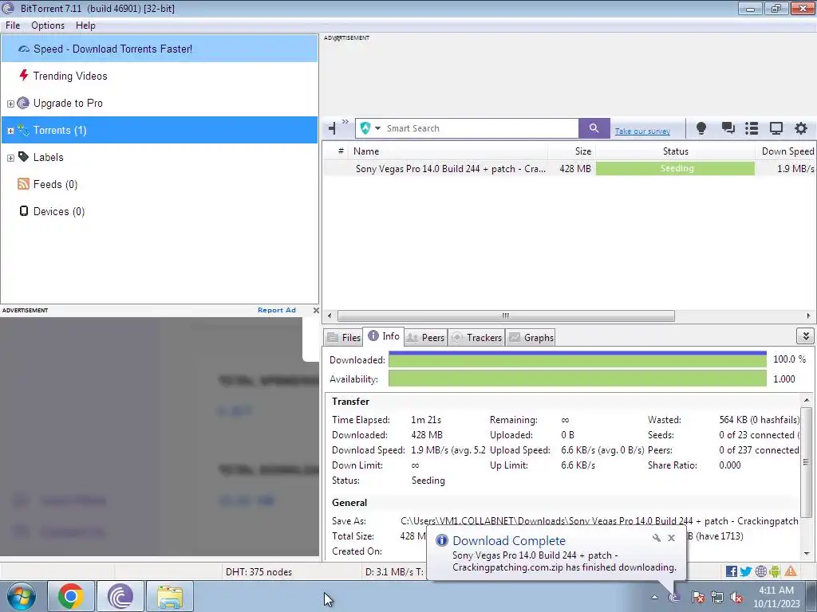
Task: Open Google Chrome from the taskbar
Action: click(71, 596)
